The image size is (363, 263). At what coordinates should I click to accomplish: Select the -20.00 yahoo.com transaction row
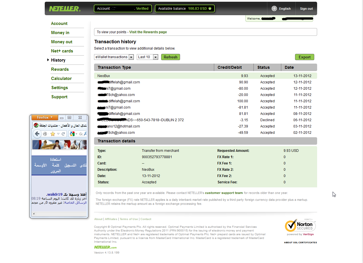click(206, 95)
